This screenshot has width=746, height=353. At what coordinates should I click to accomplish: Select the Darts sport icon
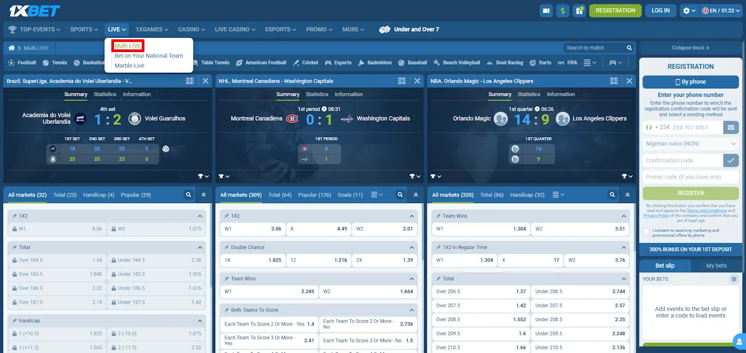533,63
